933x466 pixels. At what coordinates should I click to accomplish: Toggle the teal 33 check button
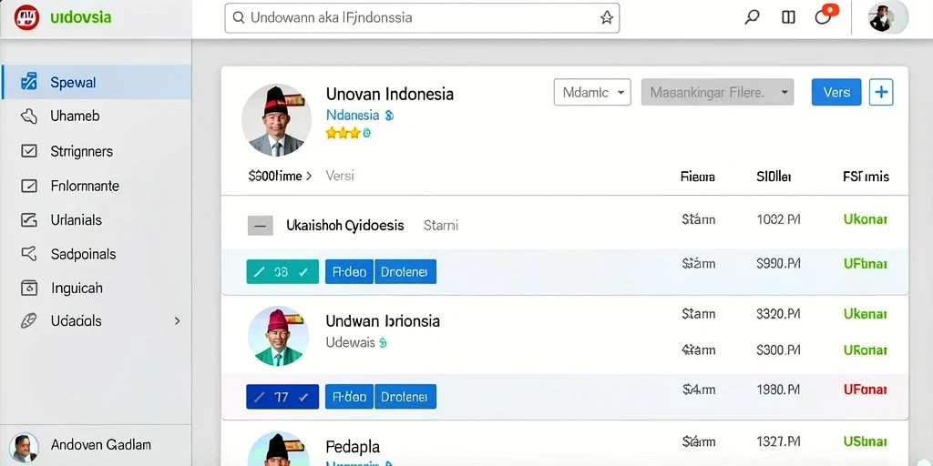pos(282,271)
